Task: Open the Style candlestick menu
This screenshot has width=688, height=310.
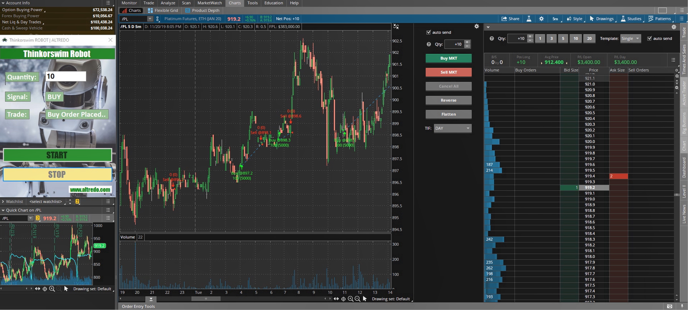Action: [x=574, y=19]
